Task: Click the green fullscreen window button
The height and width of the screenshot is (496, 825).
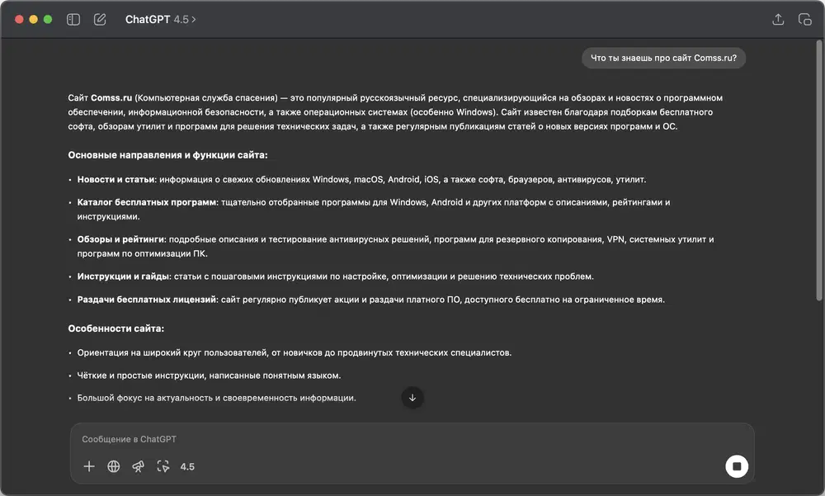Action: point(48,19)
